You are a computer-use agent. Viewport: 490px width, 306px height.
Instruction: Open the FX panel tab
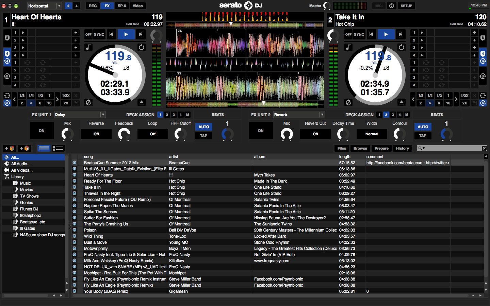tap(107, 6)
